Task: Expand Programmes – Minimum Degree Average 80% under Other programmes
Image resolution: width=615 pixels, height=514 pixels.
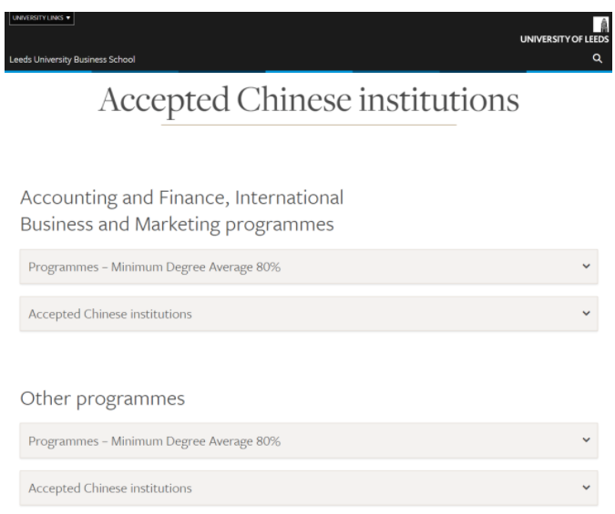Action: click(x=309, y=440)
